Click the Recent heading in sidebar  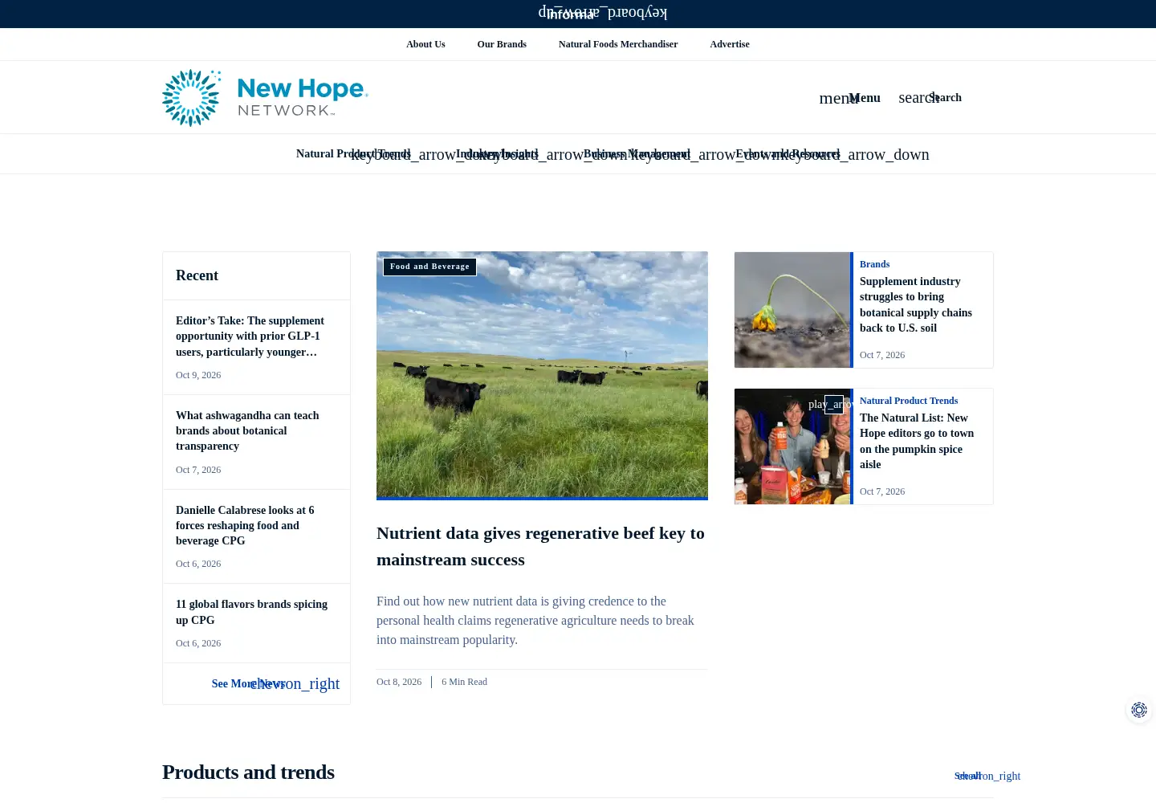click(197, 275)
